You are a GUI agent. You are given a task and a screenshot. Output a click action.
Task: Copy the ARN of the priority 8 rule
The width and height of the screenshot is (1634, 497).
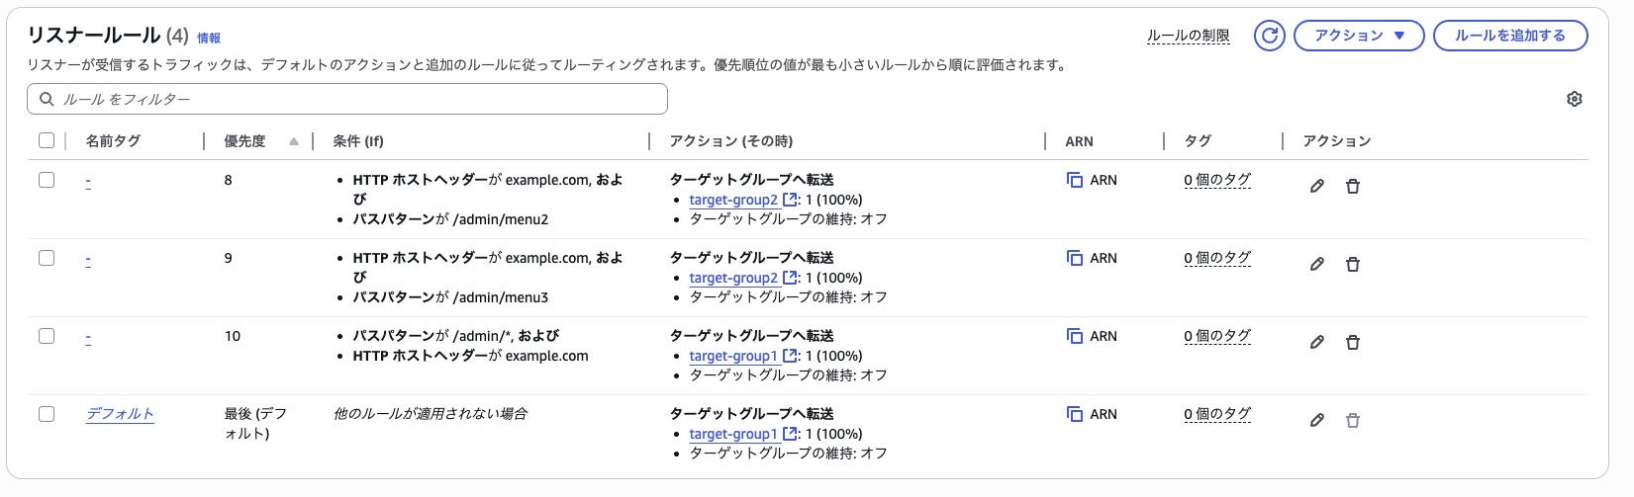coord(1074,180)
